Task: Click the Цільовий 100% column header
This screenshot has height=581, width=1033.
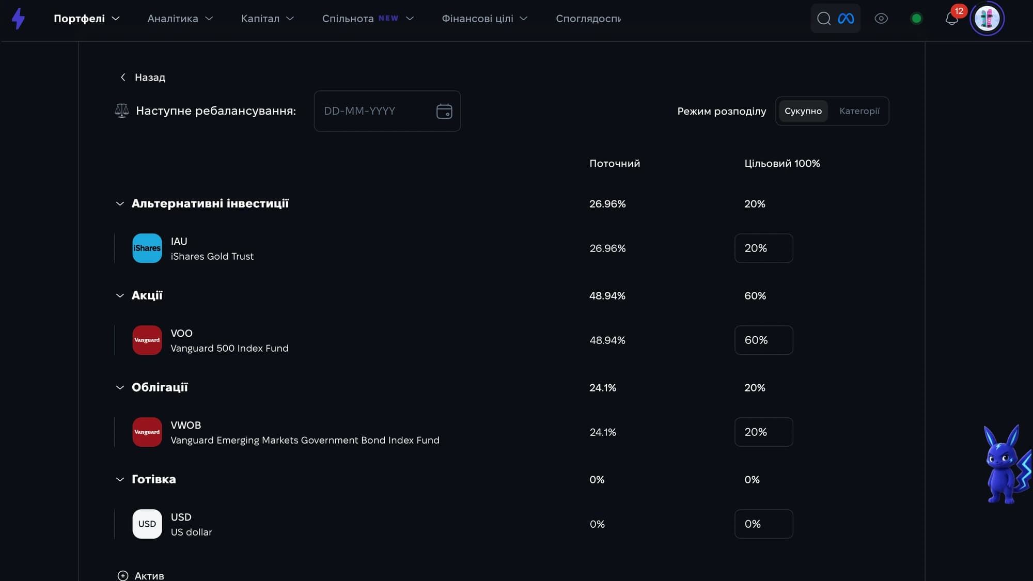Action: 782,164
